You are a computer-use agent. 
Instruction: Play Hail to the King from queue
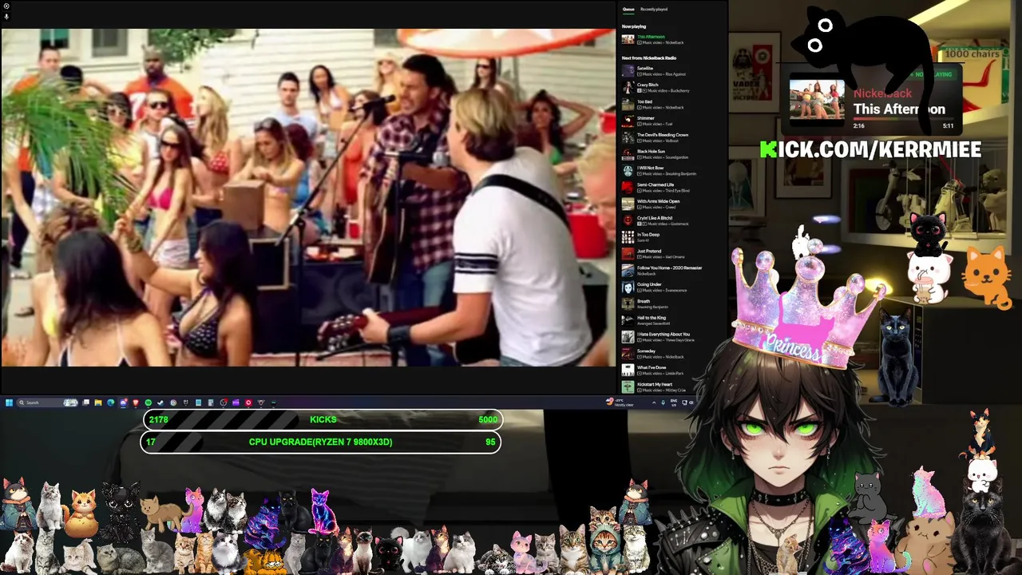pyautogui.click(x=673, y=320)
